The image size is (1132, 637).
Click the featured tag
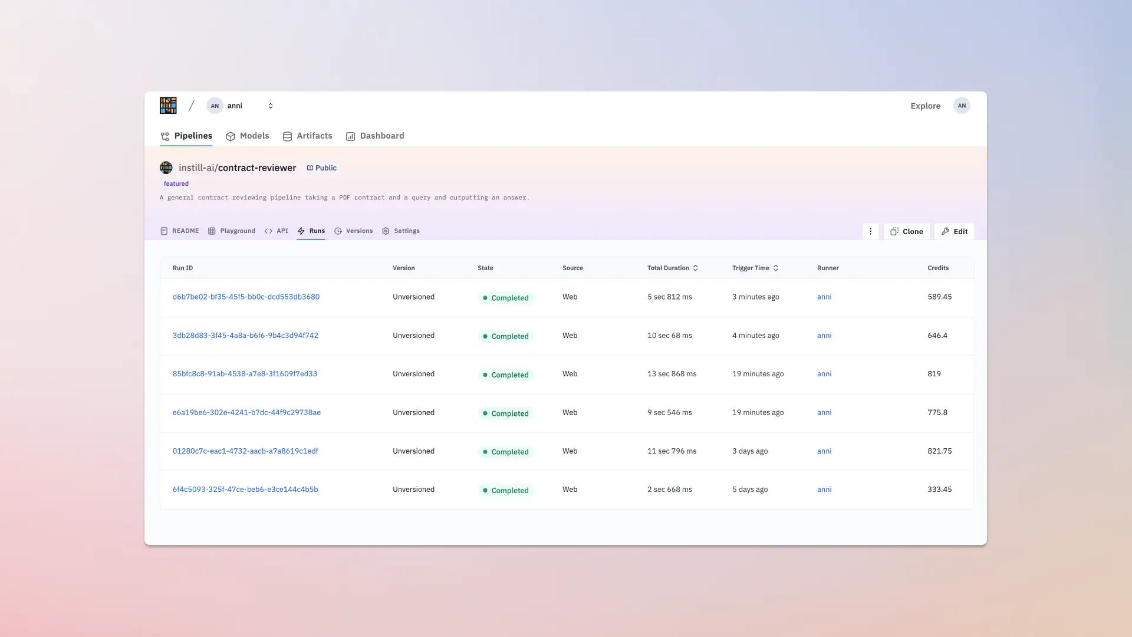[176, 184]
